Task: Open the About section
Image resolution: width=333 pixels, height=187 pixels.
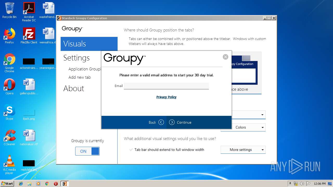Action: 74,88
